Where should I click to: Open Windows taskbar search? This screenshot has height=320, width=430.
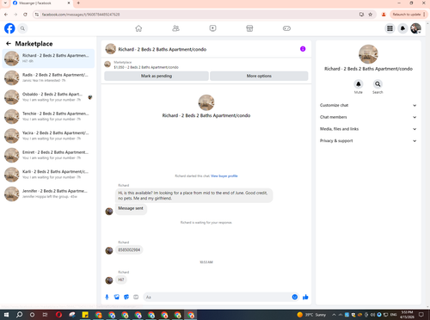click(x=19, y=315)
